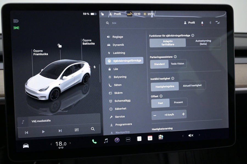Tap the lock icon in the top status bar
247x164 pixels.
coord(102,14)
